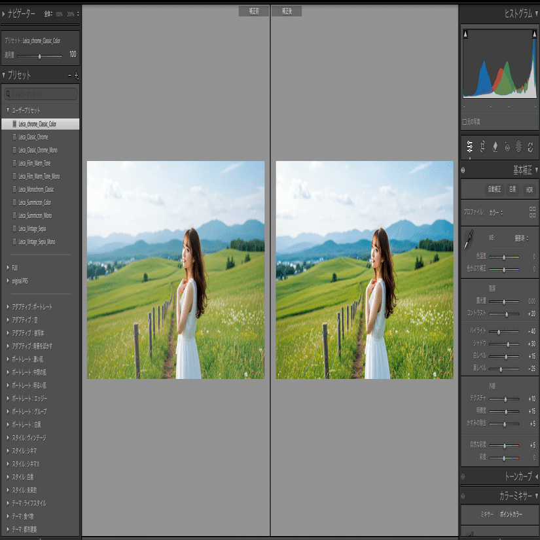Collapse the 基本補正 panel

coord(537,170)
